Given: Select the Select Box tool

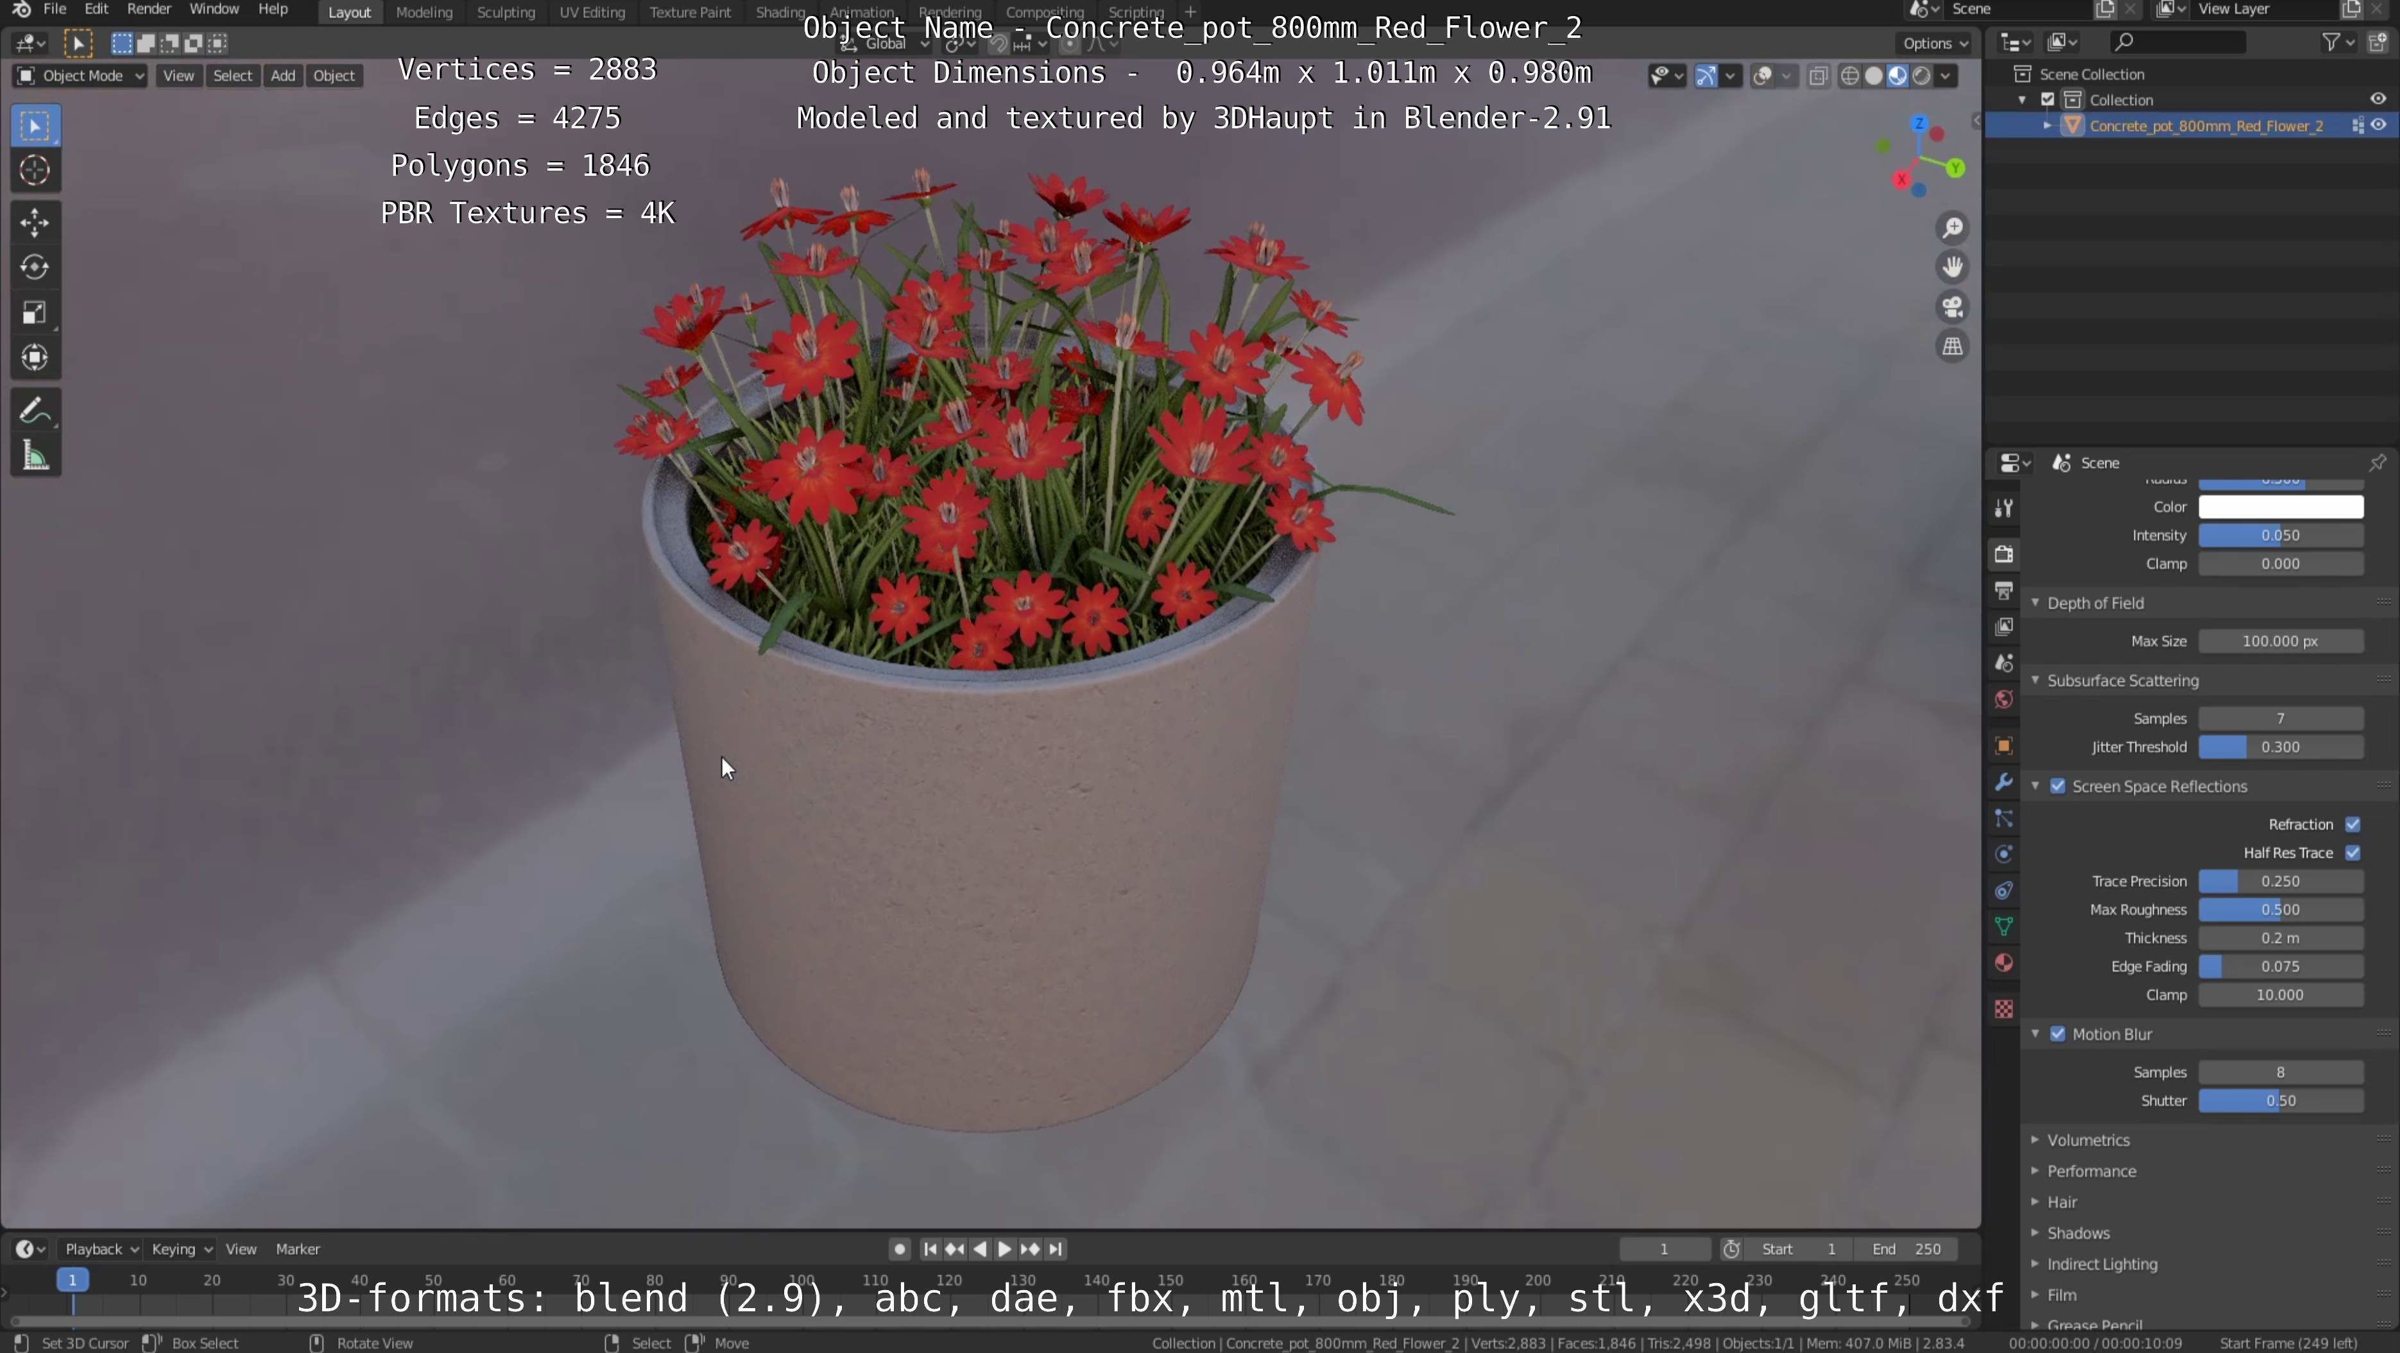Looking at the screenshot, I should pos(35,126).
